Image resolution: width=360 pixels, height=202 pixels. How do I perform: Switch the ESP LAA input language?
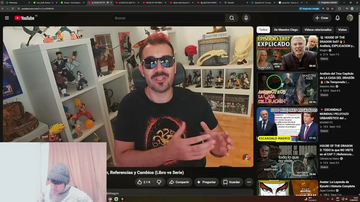pos(338,199)
